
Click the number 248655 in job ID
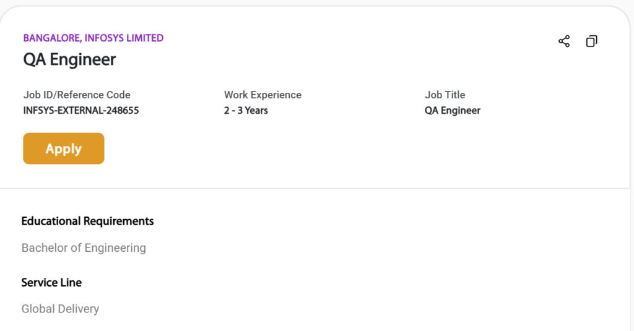click(123, 110)
